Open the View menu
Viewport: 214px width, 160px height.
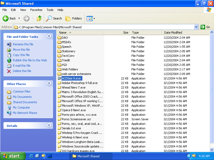coord(23,10)
